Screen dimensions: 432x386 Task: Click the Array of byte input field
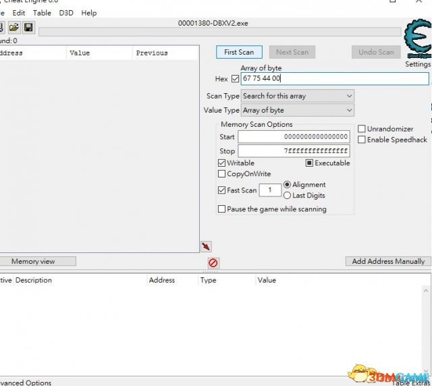(x=335, y=78)
